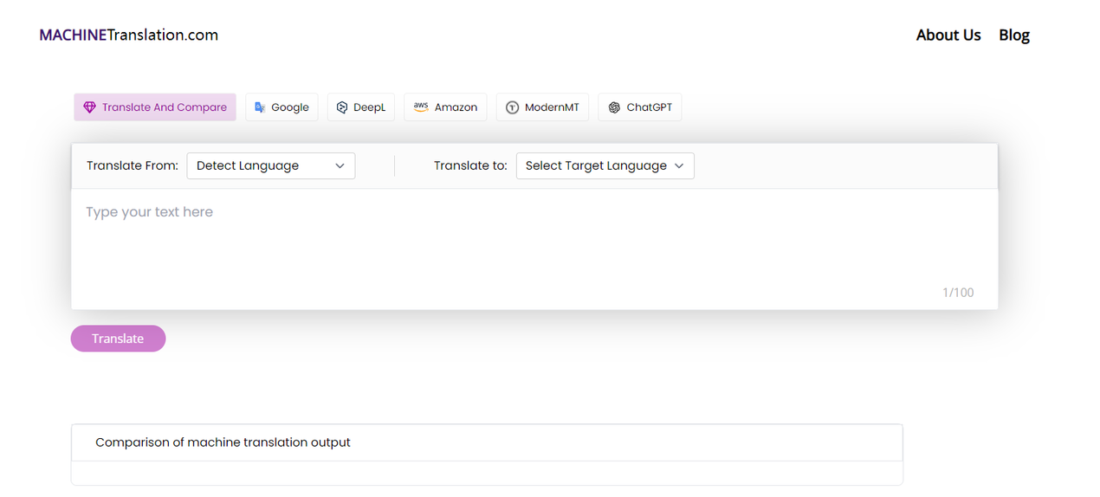Viewport: 1100px width, 497px height.
Task: Click the DeepL hexagon icon
Action: coord(342,107)
